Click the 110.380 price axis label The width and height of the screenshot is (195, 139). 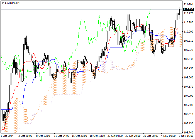pyautogui.click(x=188, y=23)
